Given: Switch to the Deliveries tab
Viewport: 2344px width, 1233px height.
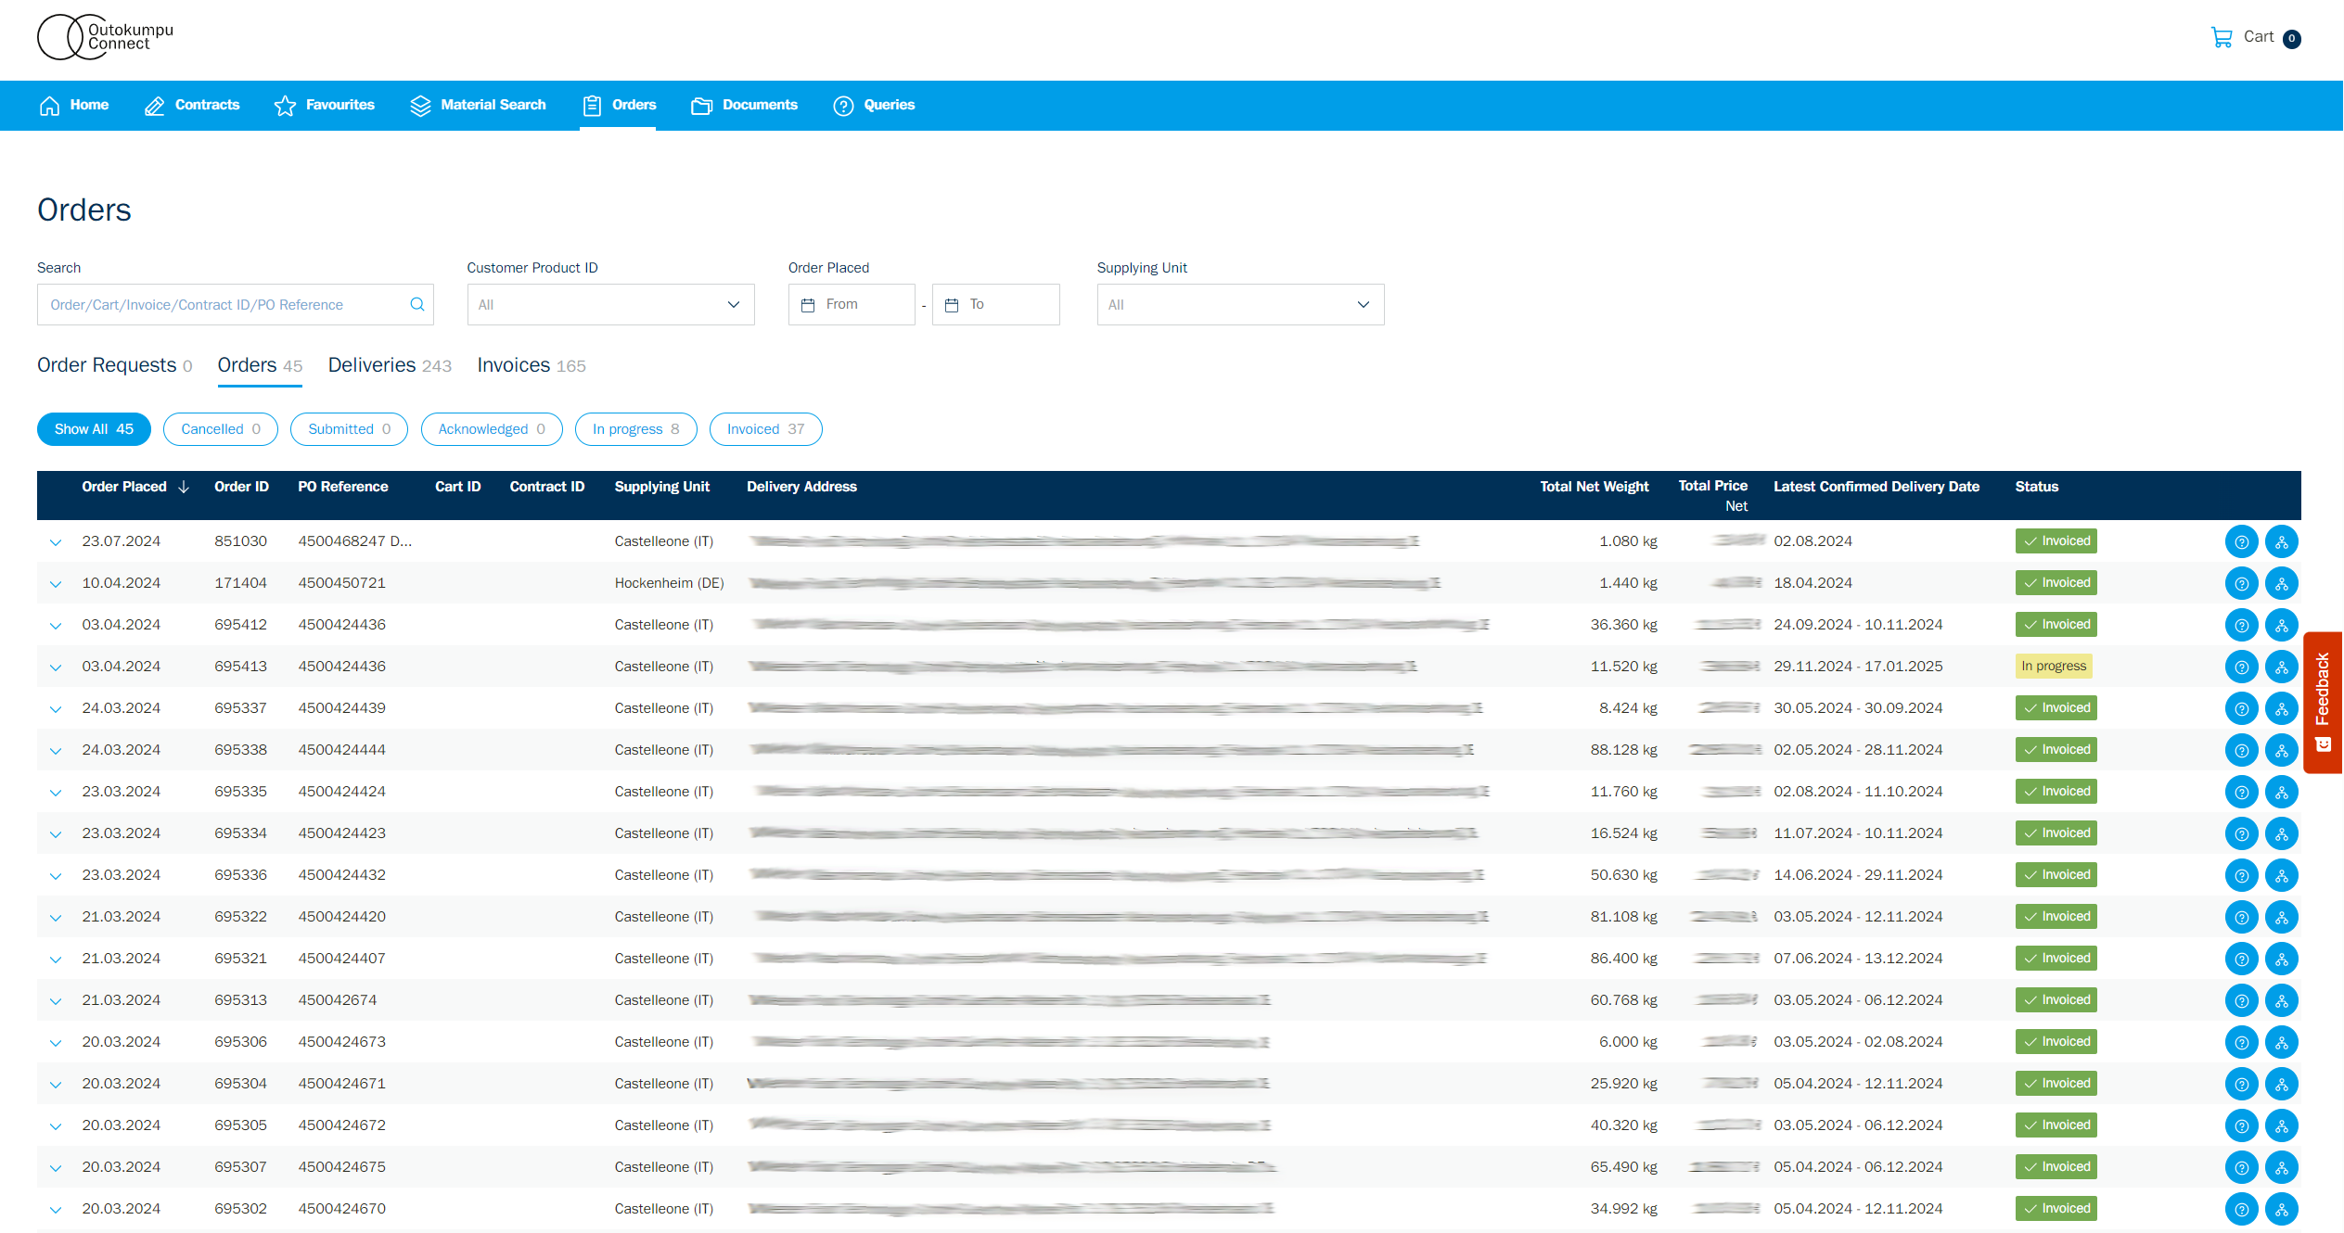Looking at the screenshot, I should pyautogui.click(x=389, y=365).
